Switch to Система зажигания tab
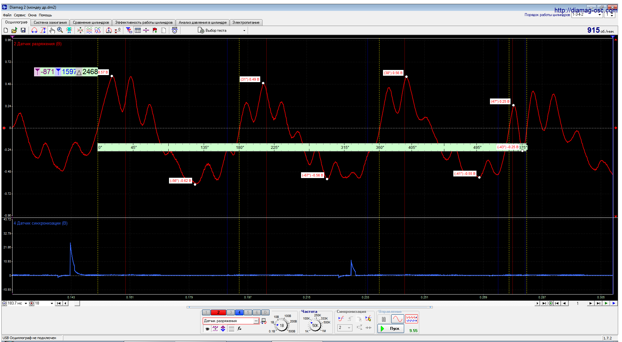The image size is (622, 342). coord(50,22)
